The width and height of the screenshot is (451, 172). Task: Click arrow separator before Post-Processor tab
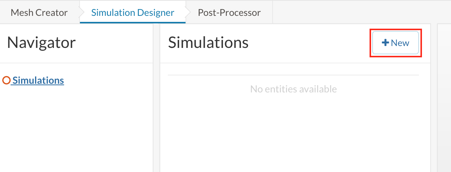click(x=186, y=12)
